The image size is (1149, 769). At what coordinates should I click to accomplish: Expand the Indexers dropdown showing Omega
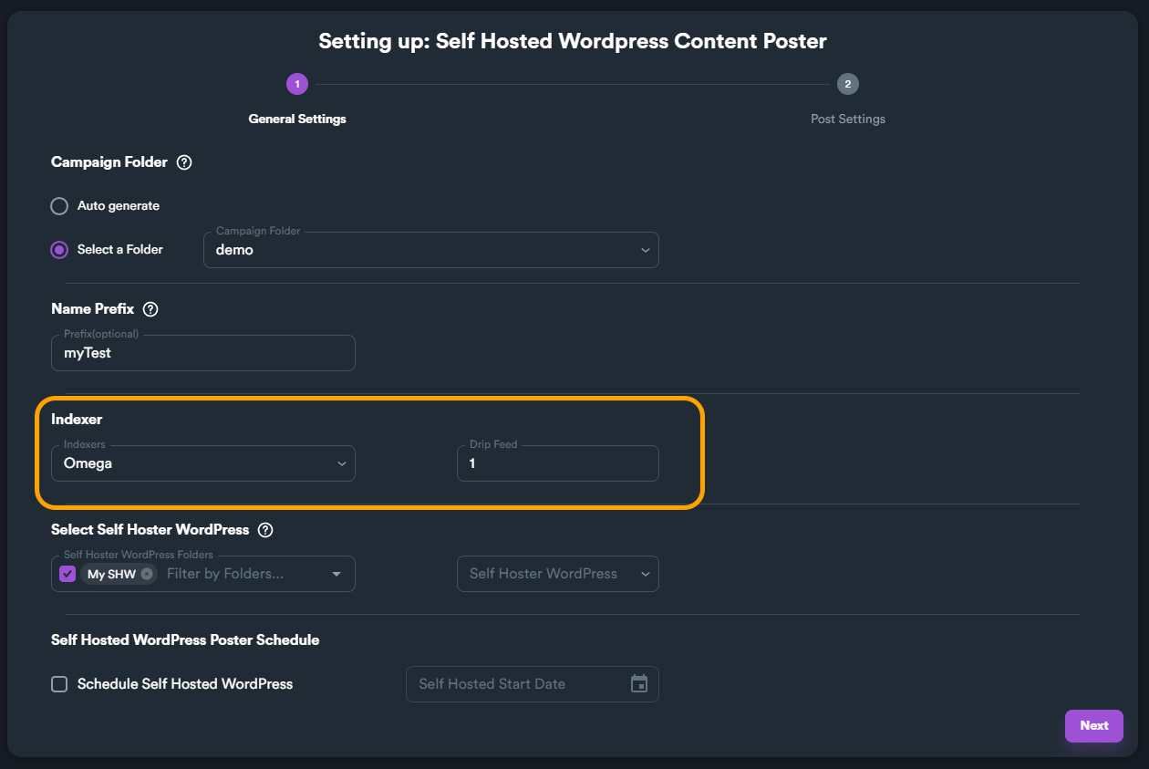203,463
